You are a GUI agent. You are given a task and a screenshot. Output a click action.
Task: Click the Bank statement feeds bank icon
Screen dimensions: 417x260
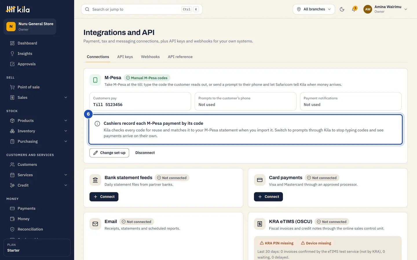(x=95, y=180)
